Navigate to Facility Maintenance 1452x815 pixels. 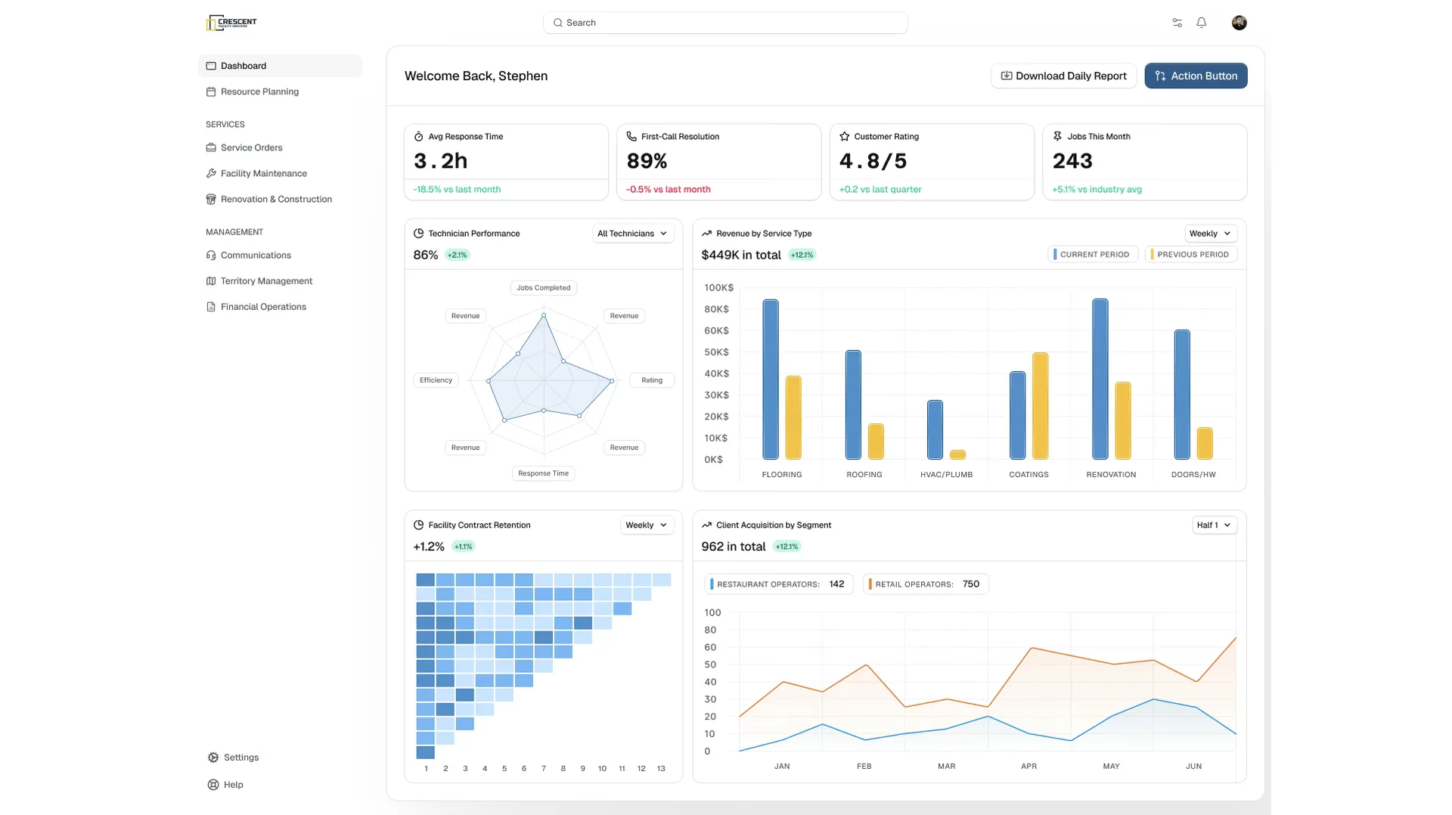[280, 173]
